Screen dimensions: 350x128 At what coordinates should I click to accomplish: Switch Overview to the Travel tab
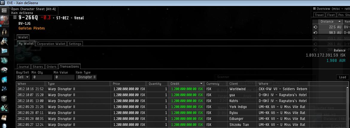[x=319, y=15]
